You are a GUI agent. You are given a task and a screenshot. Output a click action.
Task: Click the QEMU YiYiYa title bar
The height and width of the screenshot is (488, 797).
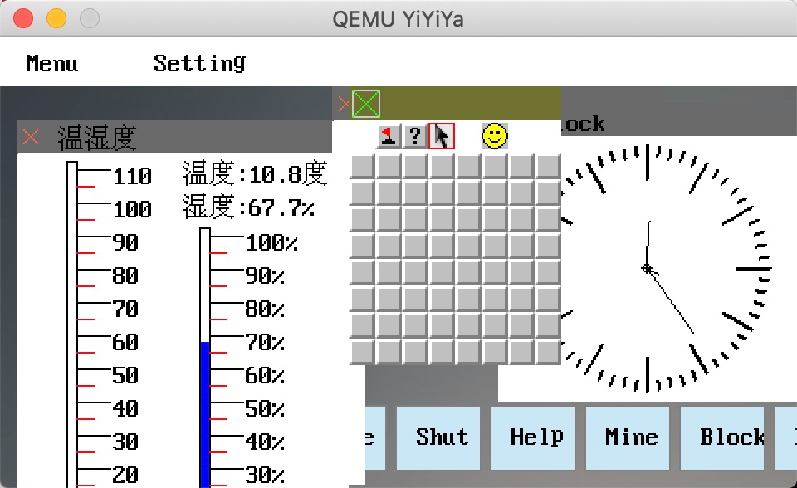coord(398,18)
